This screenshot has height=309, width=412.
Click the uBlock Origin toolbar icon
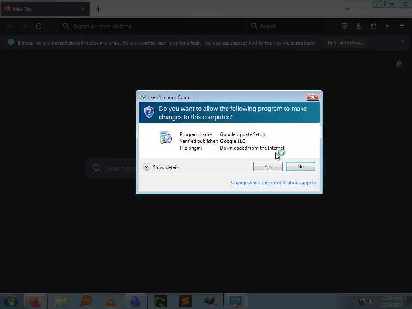[x=388, y=26]
